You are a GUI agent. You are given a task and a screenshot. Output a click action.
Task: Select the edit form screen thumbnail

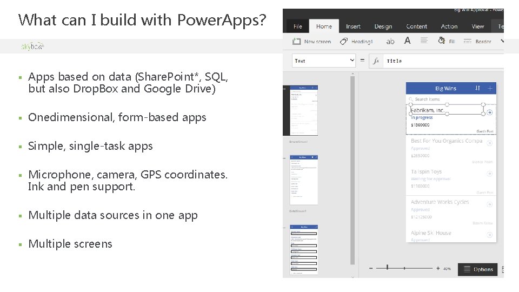303,250
